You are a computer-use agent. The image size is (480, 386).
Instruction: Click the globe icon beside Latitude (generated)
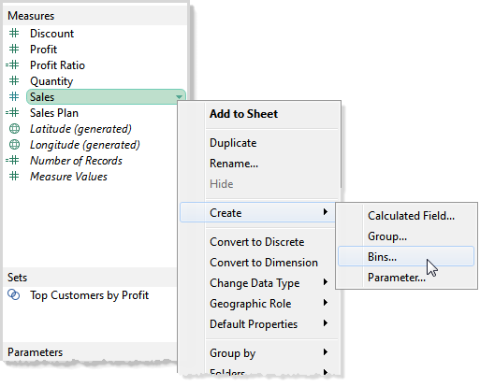tap(14, 128)
